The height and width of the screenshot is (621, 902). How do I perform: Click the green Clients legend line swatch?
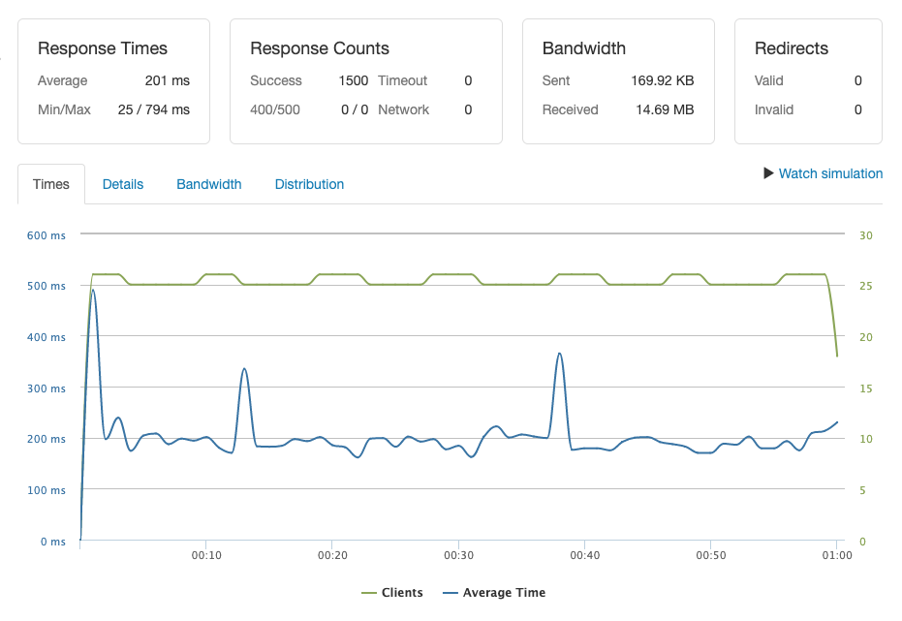point(368,593)
